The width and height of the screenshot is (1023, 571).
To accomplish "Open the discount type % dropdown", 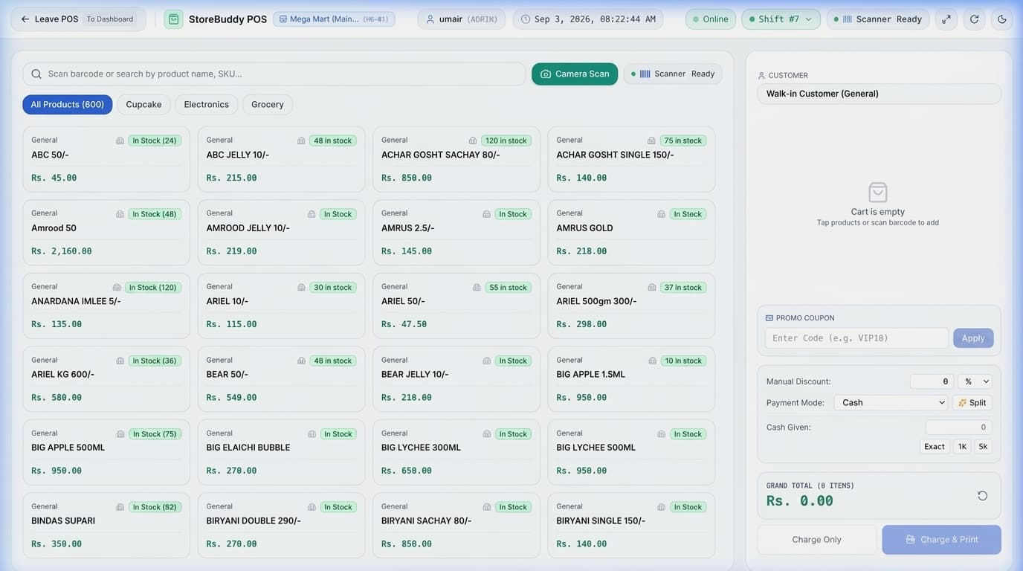I will [x=975, y=381].
